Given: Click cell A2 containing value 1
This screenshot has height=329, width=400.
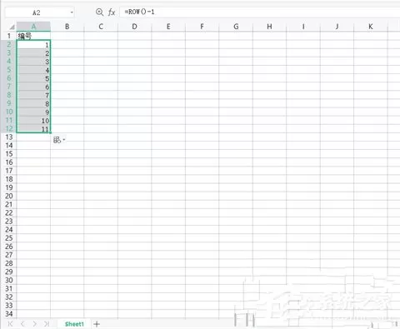Looking at the screenshot, I should [x=33, y=44].
